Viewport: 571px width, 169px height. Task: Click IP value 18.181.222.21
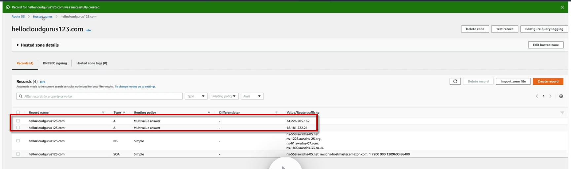coord(297,128)
